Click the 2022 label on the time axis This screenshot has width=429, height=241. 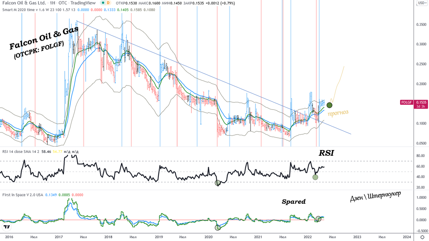pos(307,237)
